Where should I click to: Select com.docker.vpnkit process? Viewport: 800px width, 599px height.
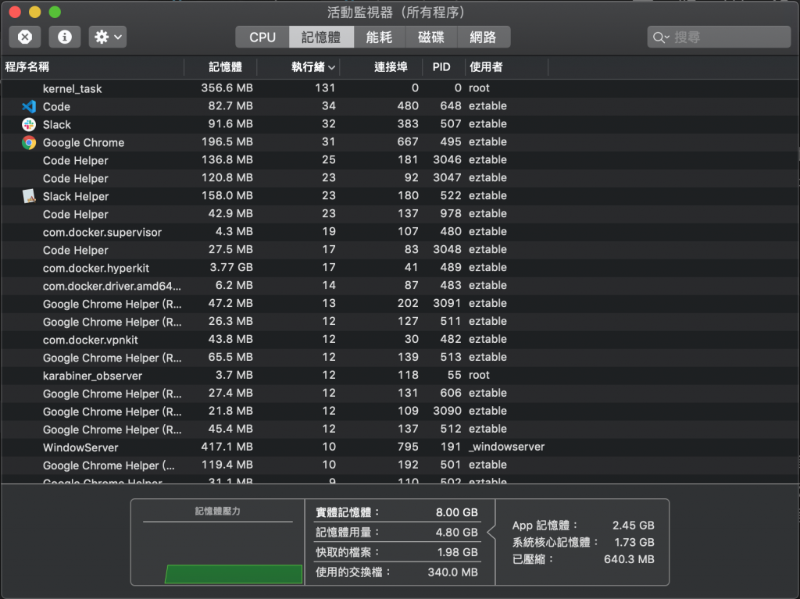pos(400,339)
